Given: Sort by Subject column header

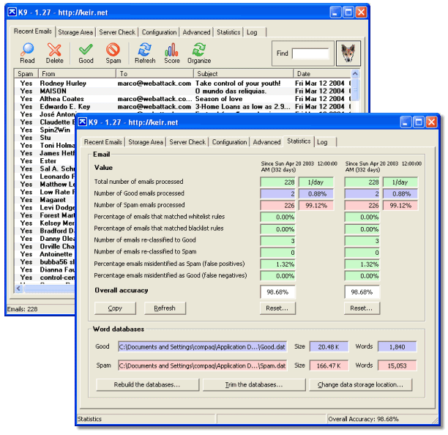Looking at the screenshot, I should [x=244, y=74].
